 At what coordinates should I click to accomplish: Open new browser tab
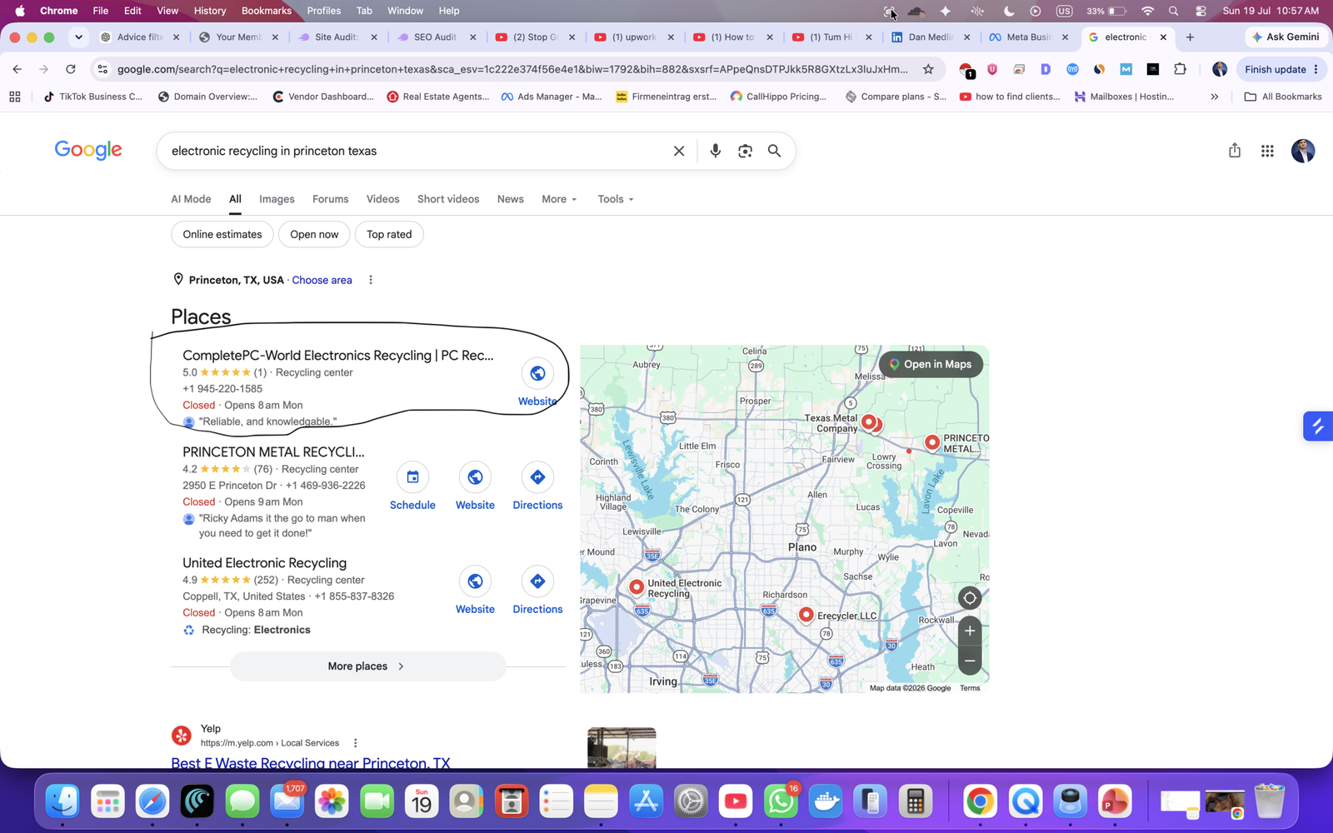click(1190, 37)
